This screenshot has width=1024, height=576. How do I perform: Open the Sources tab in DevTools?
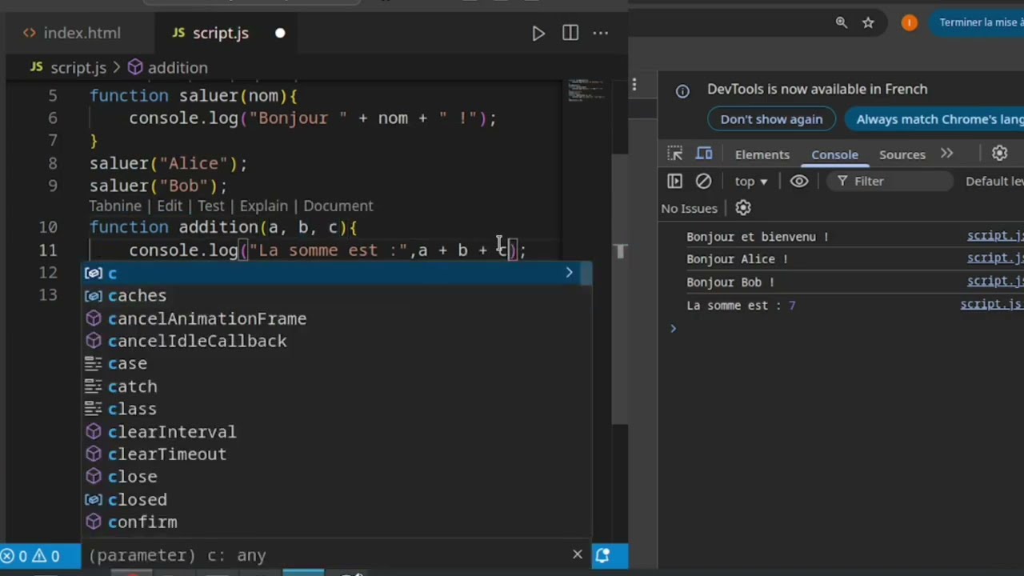[902, 154]
